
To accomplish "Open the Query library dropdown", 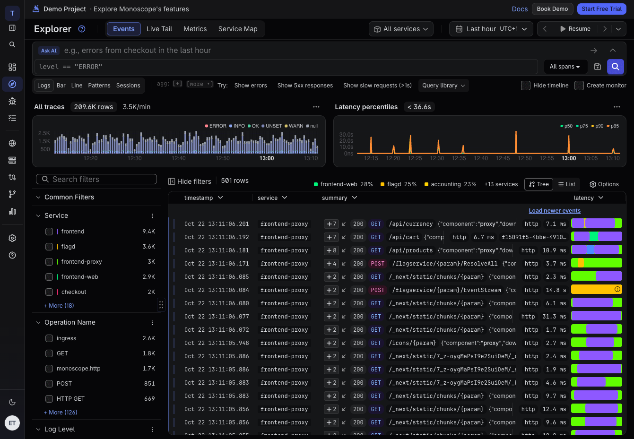I will pyautogui.click(x=443, y=86).
